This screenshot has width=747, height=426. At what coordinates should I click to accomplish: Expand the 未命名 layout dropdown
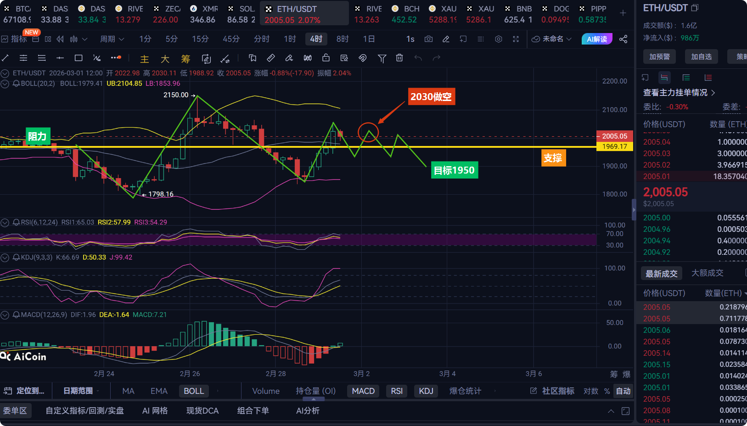(x=552, y=39)
